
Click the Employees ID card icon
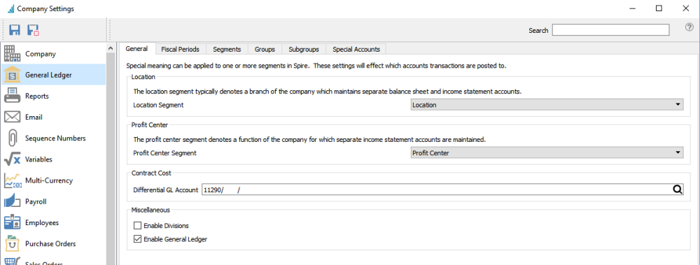12,222
